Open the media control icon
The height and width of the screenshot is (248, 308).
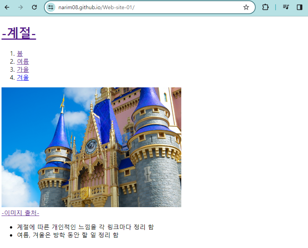click(286, 7)
